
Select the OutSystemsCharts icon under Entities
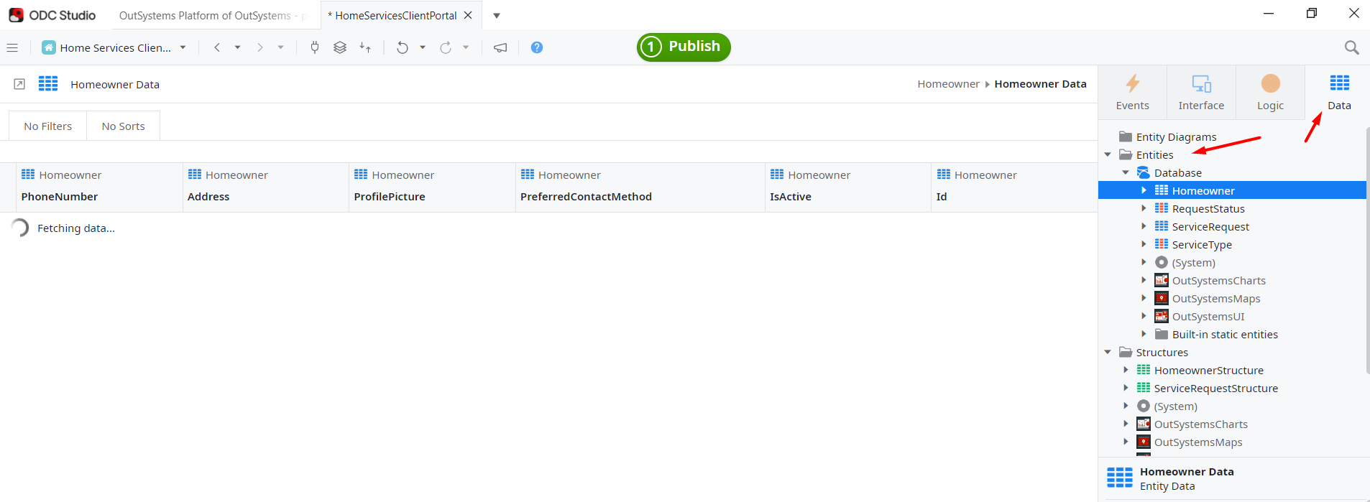click(x=1162, y=280)
